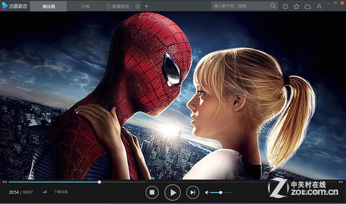Click the 迅雷影音 logo icon
Viewport: 346px width, 204px height.
[x=5, y=6]
